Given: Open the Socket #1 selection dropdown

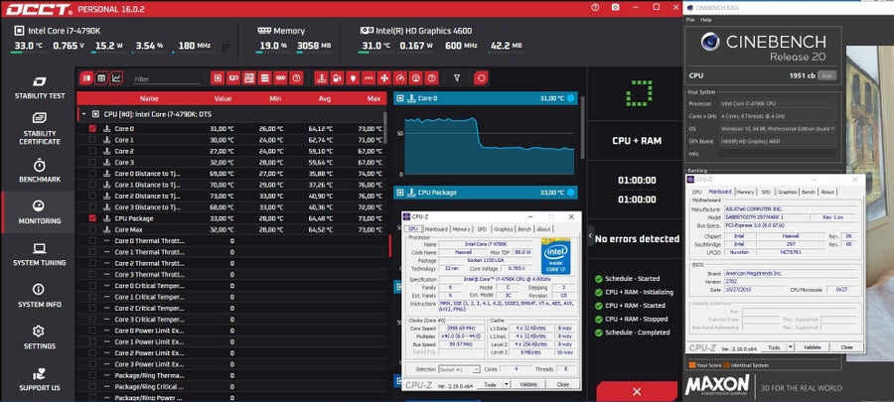Looking at the screenshot, I should coord(460,369).
